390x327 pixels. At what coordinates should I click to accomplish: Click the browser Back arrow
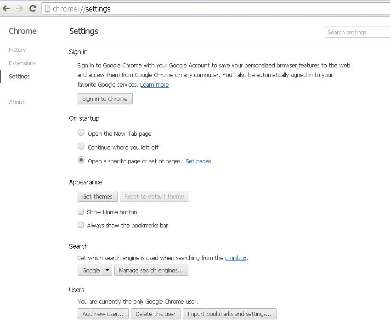tap(6, 9)
